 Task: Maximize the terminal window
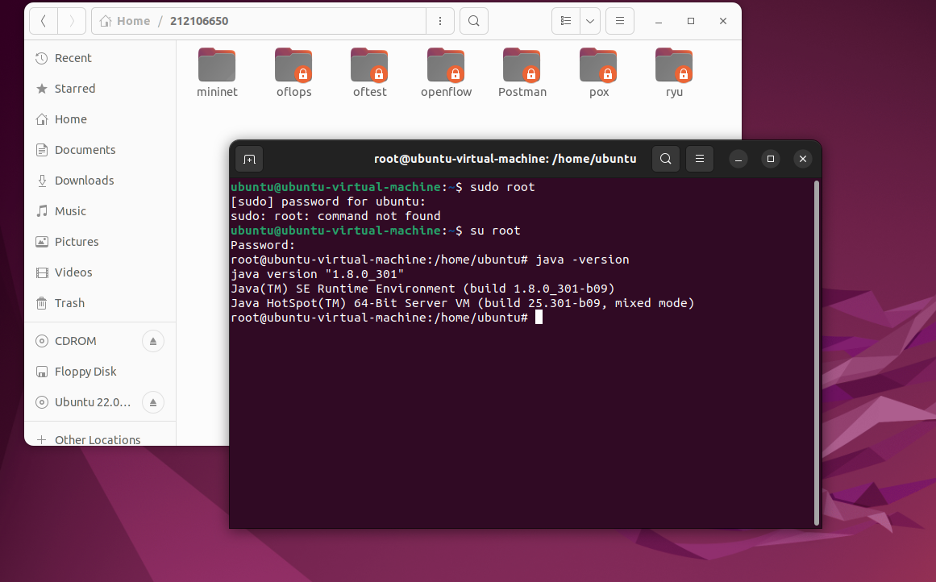click(771, 159)
